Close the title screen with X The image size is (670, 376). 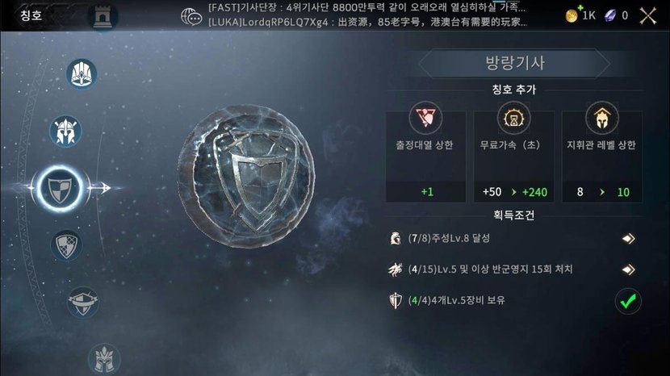pos(647,16)
